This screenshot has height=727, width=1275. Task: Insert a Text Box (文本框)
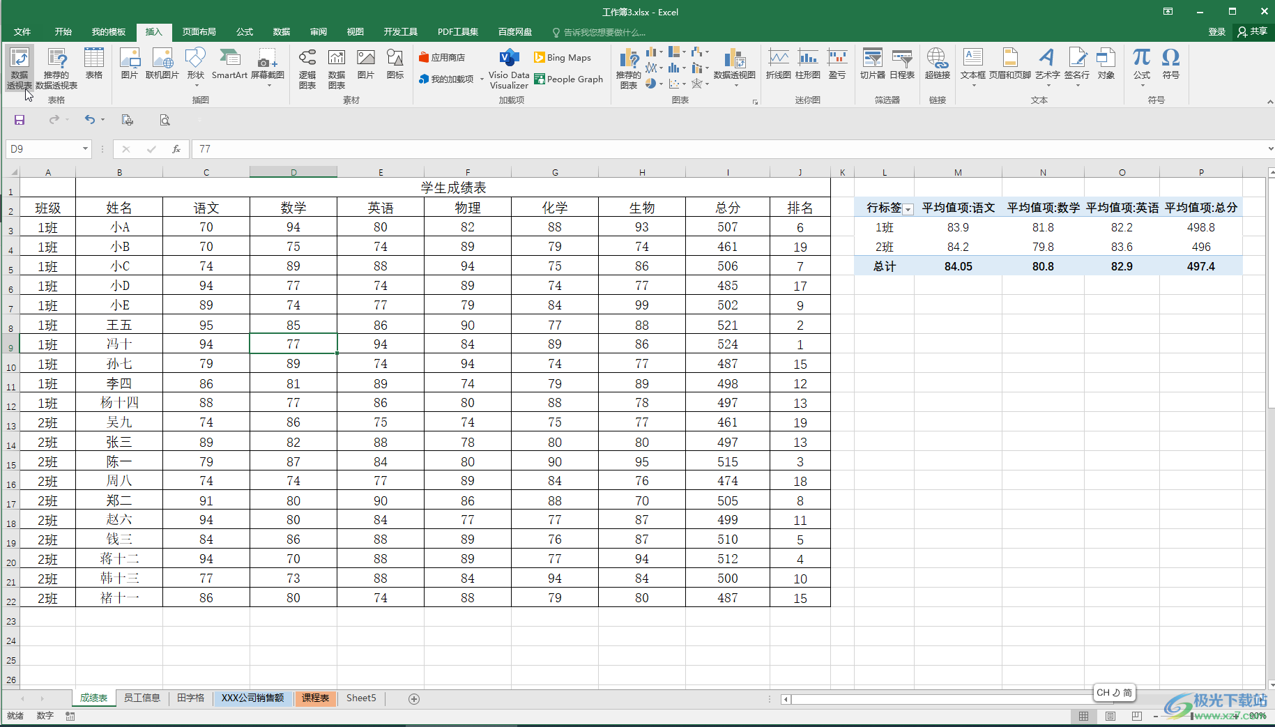[973, 66]
